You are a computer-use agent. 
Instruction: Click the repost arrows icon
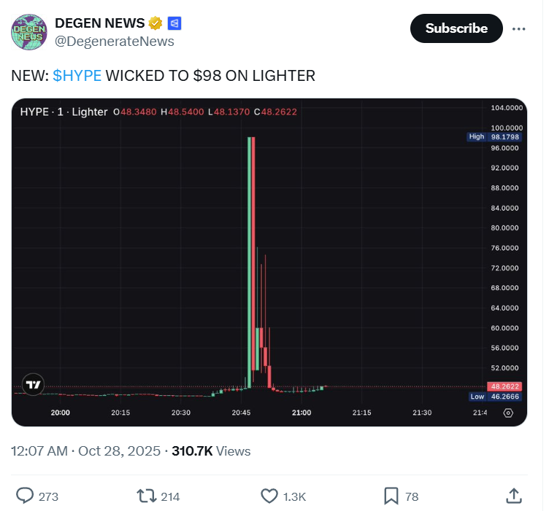click(147, 496)
